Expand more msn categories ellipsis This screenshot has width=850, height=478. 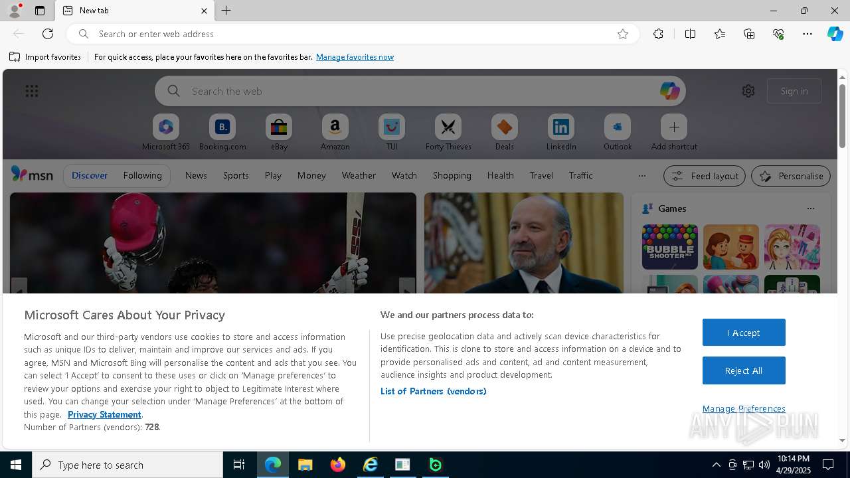pos(641,176)
